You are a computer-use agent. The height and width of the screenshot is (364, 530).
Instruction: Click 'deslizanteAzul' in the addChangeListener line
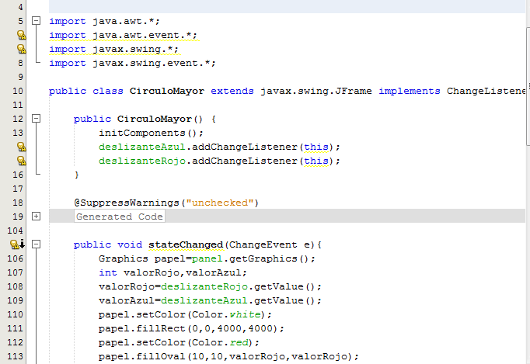142,147
